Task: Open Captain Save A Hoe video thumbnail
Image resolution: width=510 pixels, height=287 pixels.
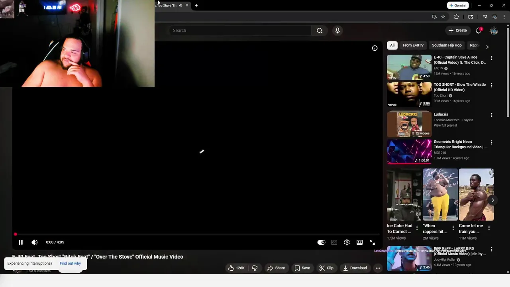Action: tap(409, 67)
